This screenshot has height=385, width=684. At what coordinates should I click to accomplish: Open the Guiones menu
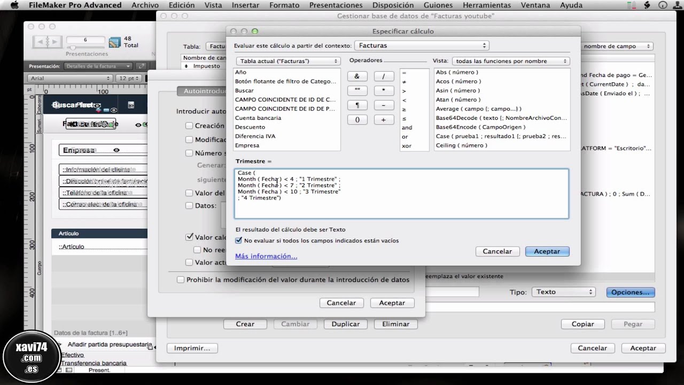(438, 5)
